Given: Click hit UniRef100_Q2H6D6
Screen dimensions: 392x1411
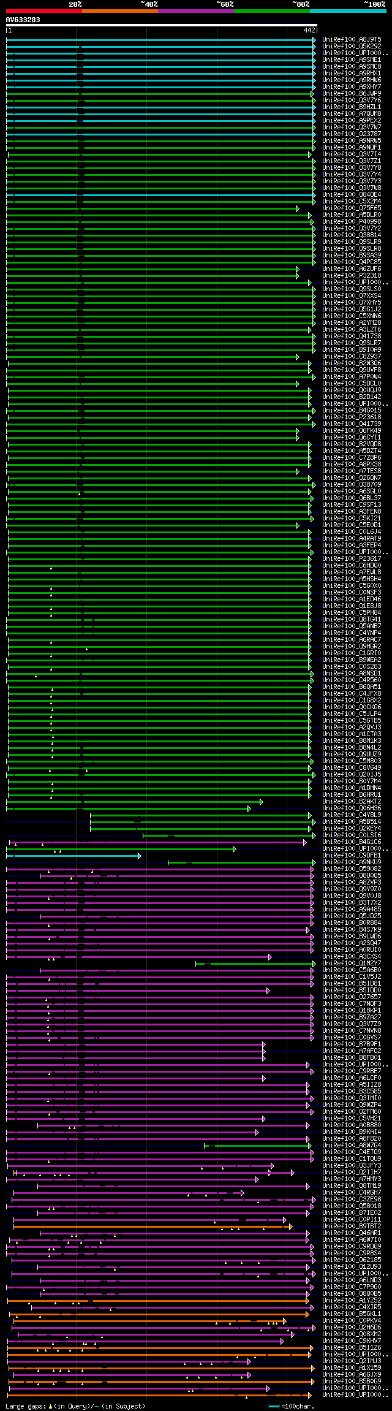Looking at the screenshot, I should [x=352, y=1327].
